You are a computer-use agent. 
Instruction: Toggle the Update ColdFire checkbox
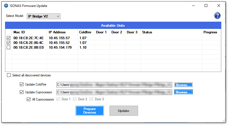click(x=22, y=84)
